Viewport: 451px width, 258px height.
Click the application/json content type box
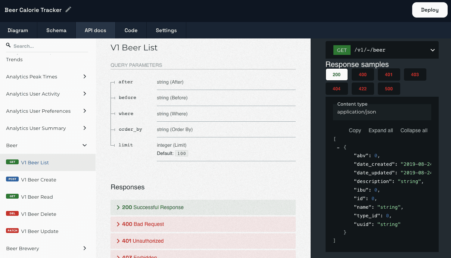click(382, 112)
